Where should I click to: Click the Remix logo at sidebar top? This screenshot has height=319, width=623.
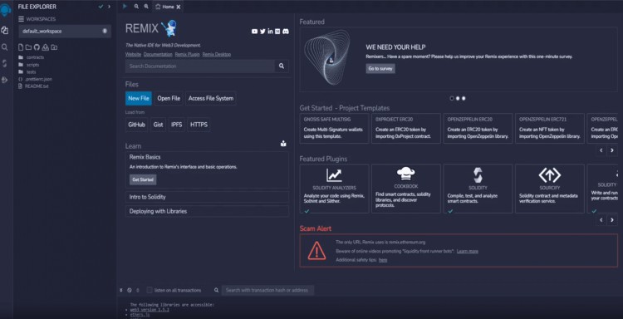[5, 9]
